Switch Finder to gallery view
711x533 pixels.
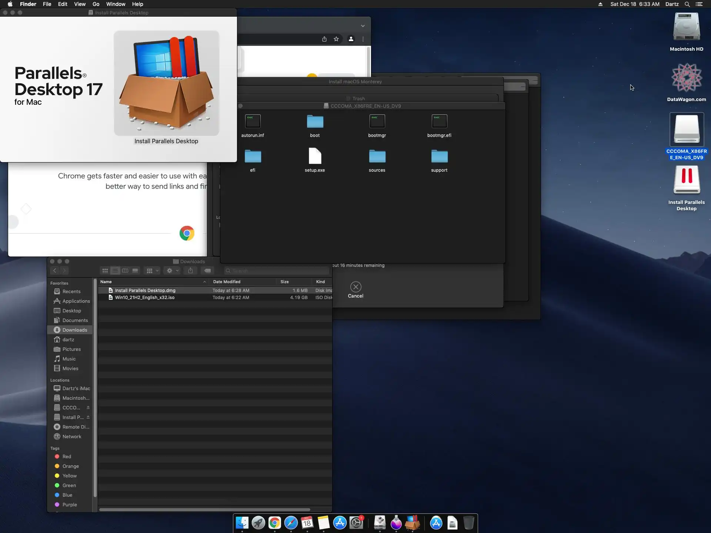pyautogui.click(x=135, y=271)
